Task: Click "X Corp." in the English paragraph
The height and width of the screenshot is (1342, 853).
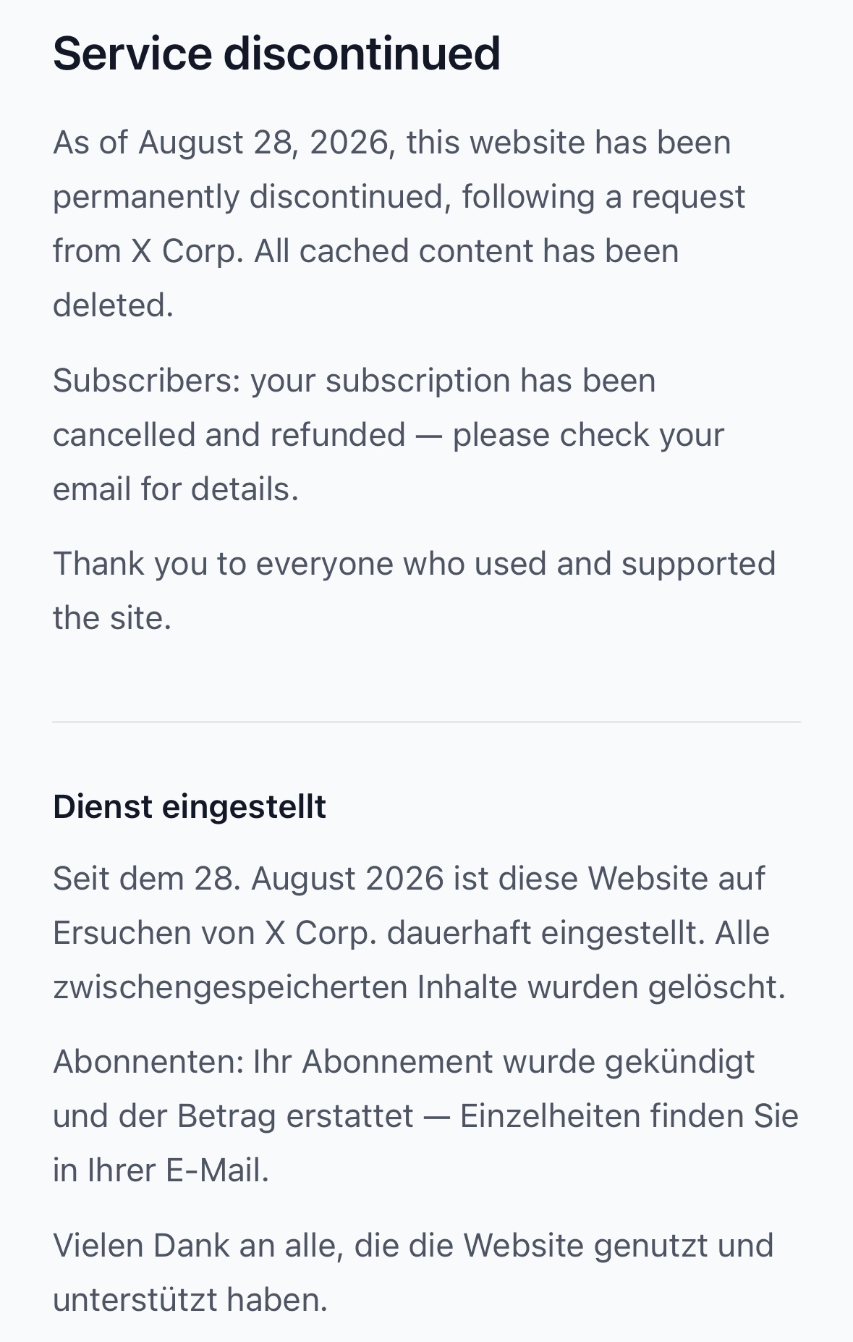Action: (187, 251)
